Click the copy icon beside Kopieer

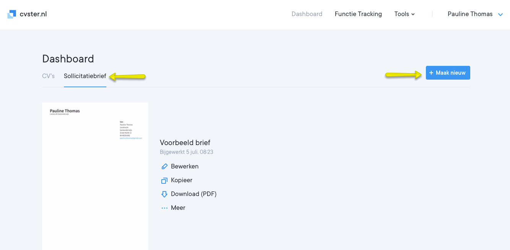(x=164, y=180)
